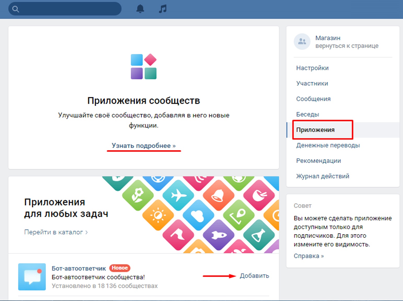Select Участники in the side menu
The image size is (403, 301).
tap(312, 84)
